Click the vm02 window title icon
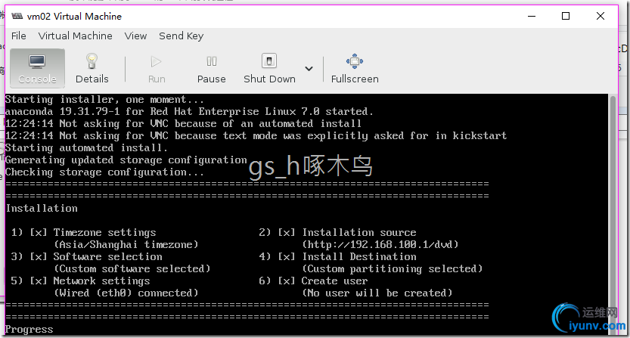 point(16,16)
